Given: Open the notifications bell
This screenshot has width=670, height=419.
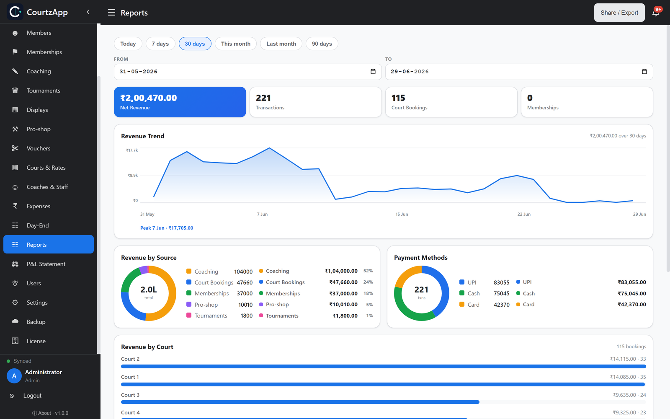Looking at the screenshot, I should point(656,13).
